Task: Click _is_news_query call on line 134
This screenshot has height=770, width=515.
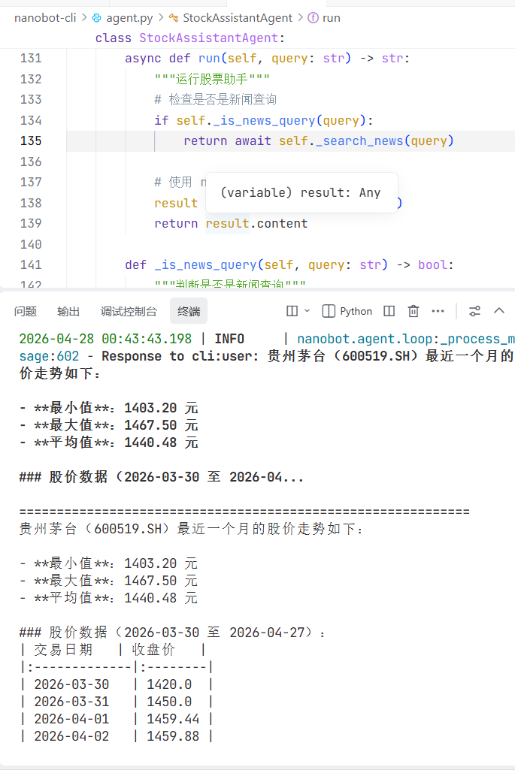Action: pos(265,121)
